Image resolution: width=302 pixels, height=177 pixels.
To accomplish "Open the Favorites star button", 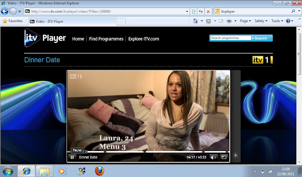I will point(13,21).
